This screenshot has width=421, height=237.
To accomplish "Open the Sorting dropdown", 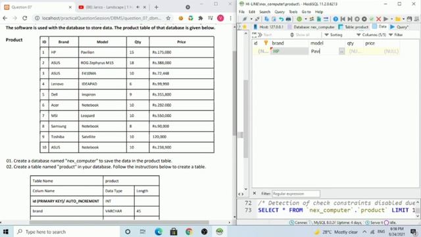I will pyautogui.click(x=334, y=35).
